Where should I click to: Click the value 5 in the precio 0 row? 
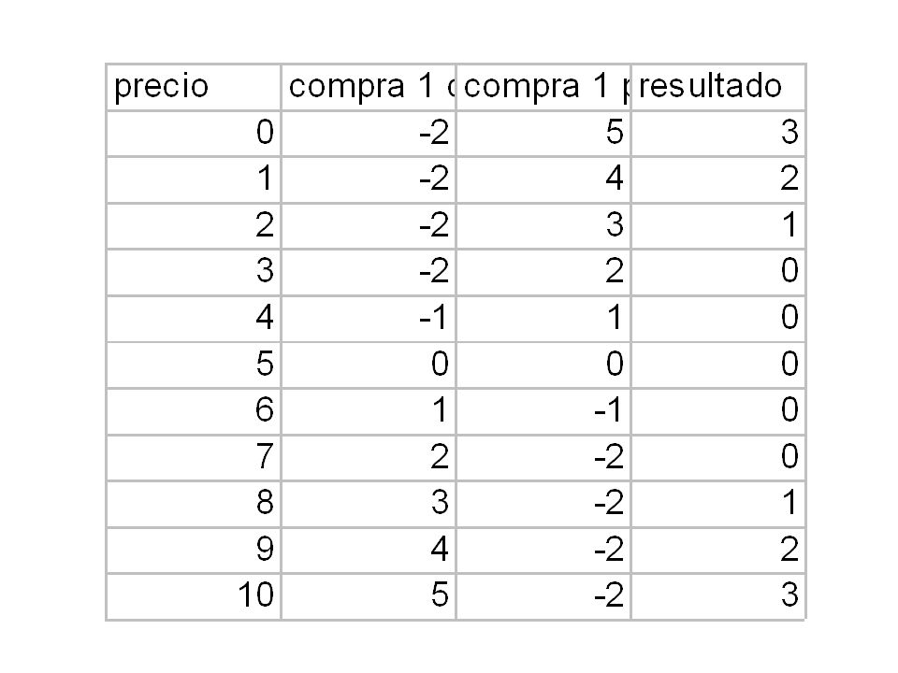pyautogui.click(x=543, y=134)
